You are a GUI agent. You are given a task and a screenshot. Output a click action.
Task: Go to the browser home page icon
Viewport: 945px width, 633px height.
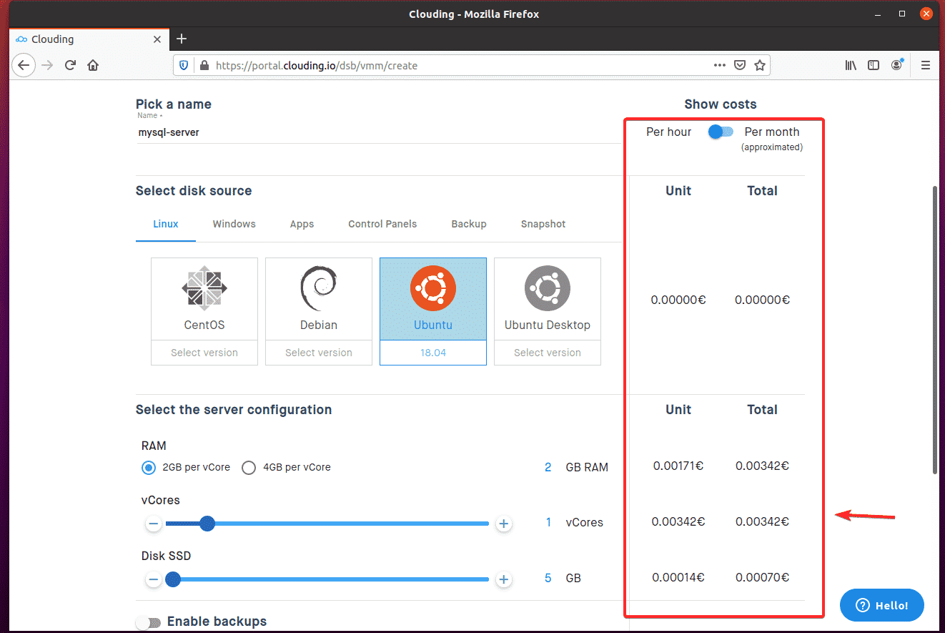point(93,65)
